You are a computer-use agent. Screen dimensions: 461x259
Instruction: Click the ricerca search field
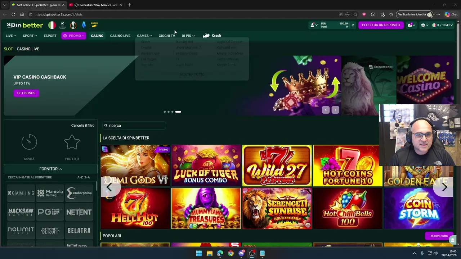pyautogui.click(x=133, y=126)
